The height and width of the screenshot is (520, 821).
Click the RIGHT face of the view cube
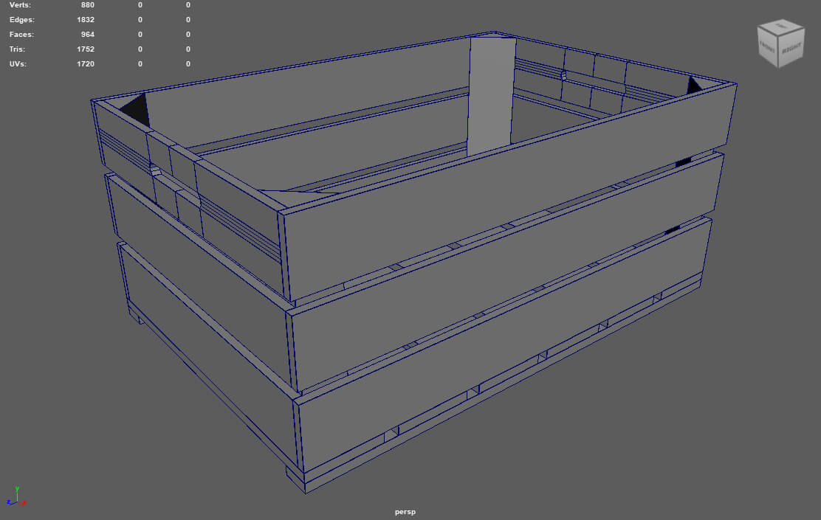tap(791, 49)
